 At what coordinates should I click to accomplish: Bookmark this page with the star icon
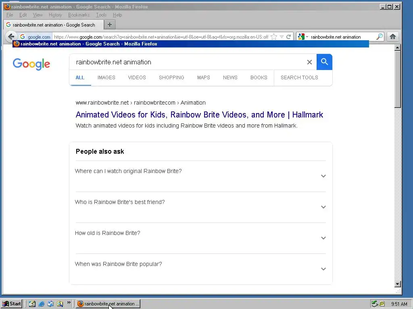tap(274, 37)
